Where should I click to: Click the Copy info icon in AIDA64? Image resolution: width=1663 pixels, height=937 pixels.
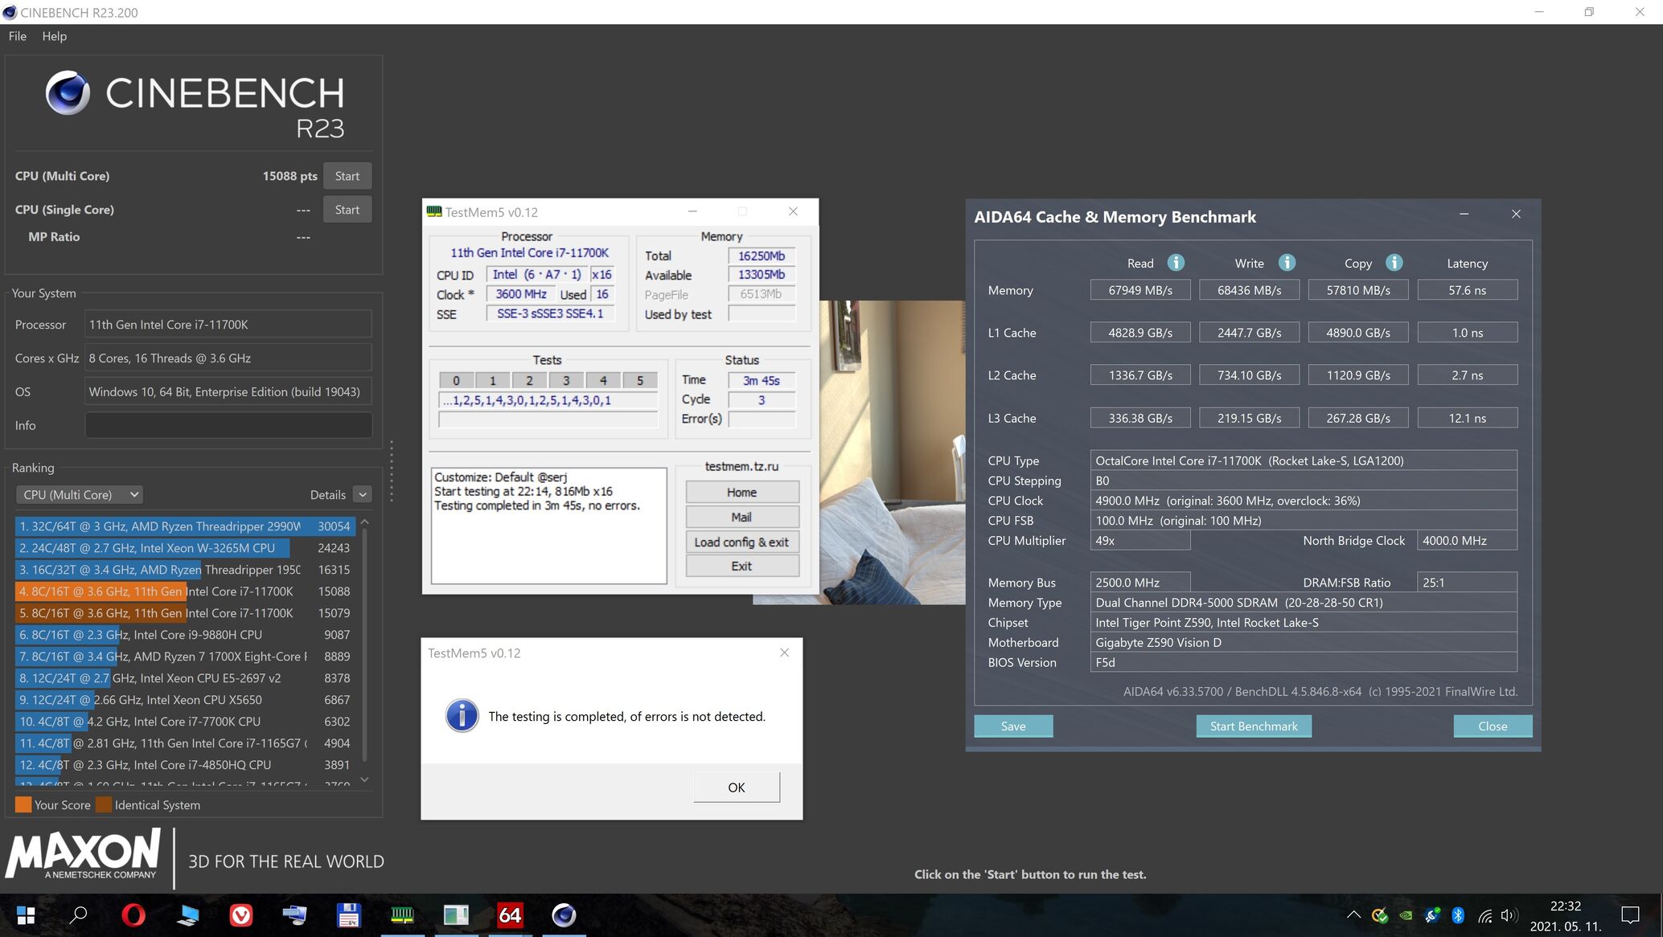click(x=1394, y=263)
